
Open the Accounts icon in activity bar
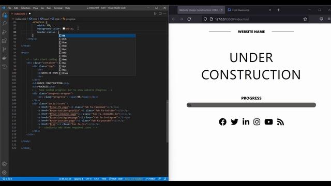coord(4,164)
